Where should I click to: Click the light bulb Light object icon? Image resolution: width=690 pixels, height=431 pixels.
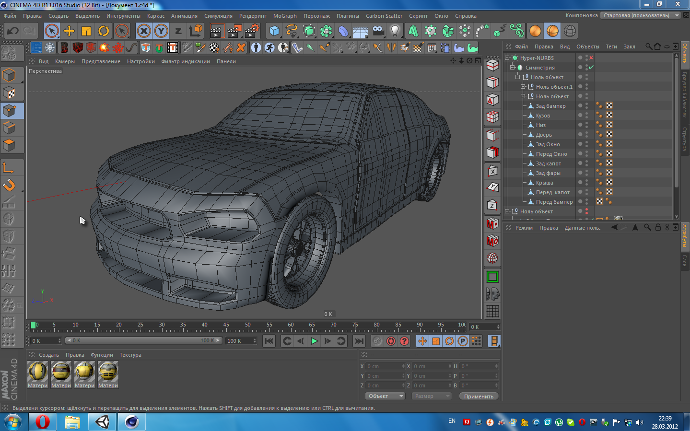pos(395,31)
